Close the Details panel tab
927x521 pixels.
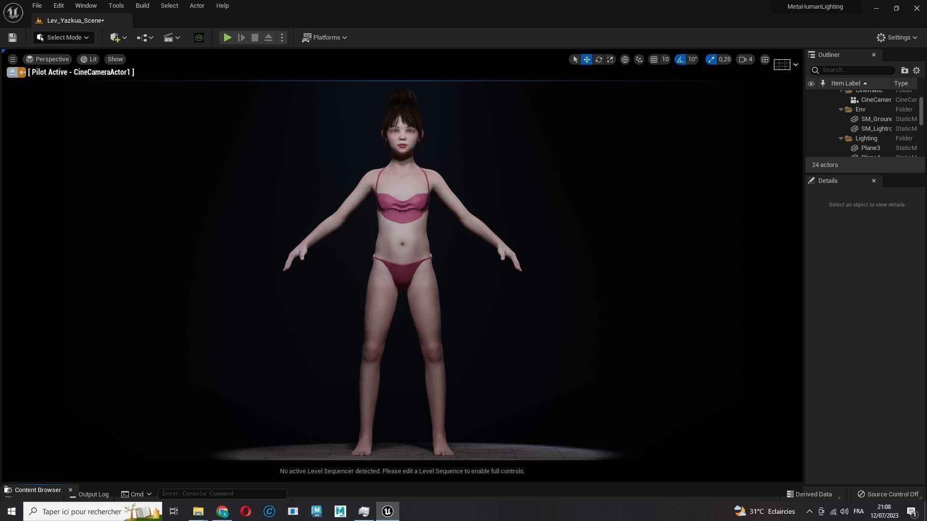(874, 181)
